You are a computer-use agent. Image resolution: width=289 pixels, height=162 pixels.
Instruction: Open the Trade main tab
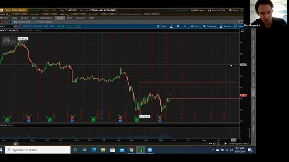[14, 18]
